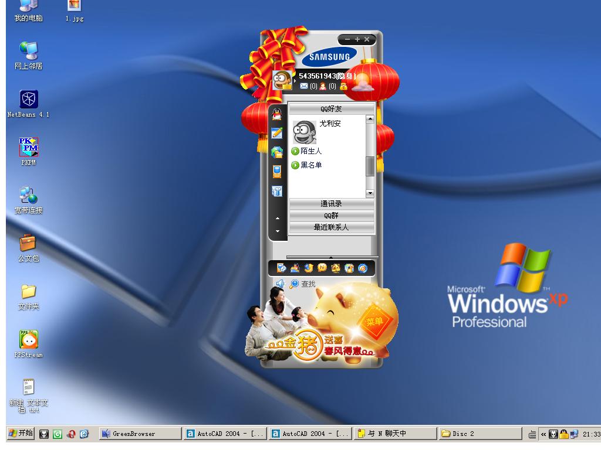Select the PPStream desktop icon

pyautogui.click(x=28, y=344)
